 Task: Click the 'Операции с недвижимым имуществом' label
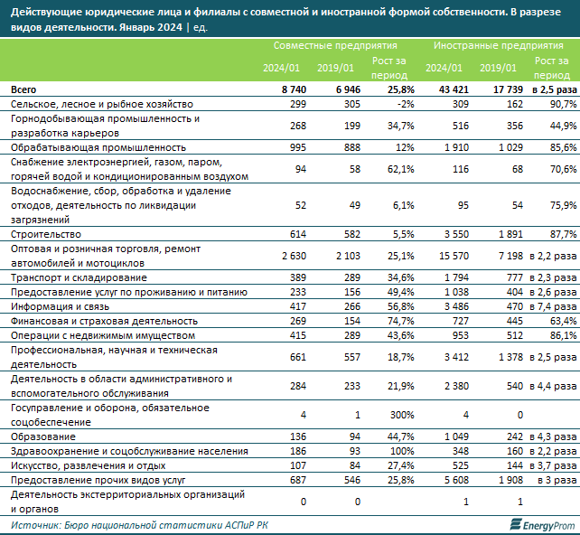click(95, 335)
